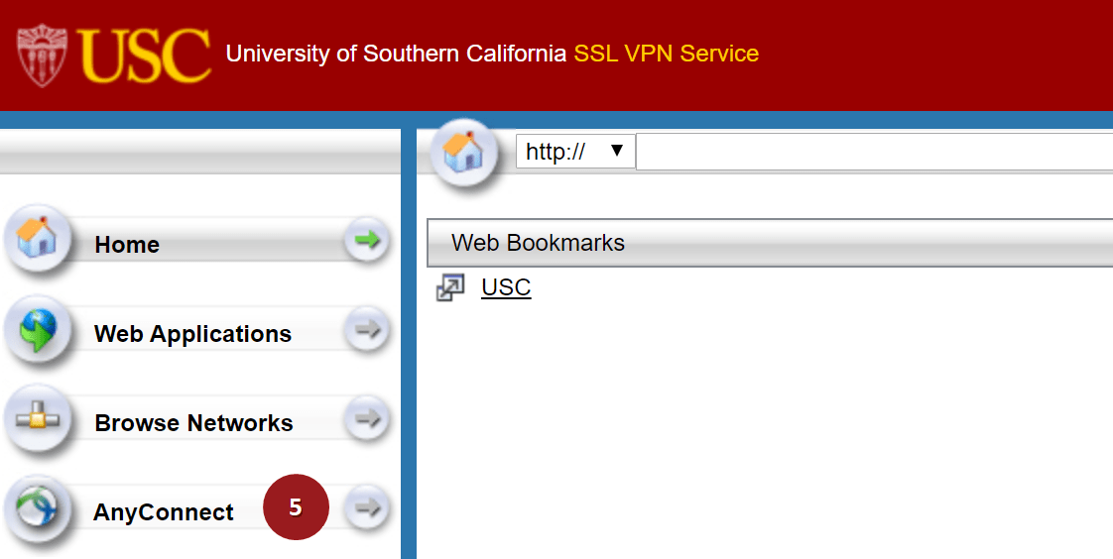Click the USC bookmark shortcut icon

(450, 288)
